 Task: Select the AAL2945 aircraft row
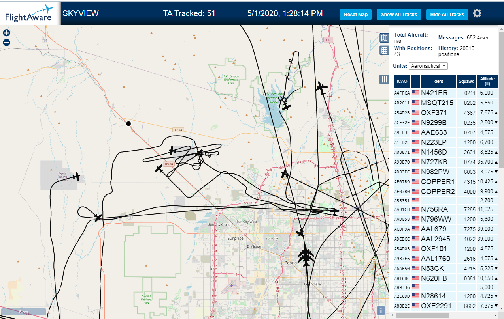coord(446,239)
